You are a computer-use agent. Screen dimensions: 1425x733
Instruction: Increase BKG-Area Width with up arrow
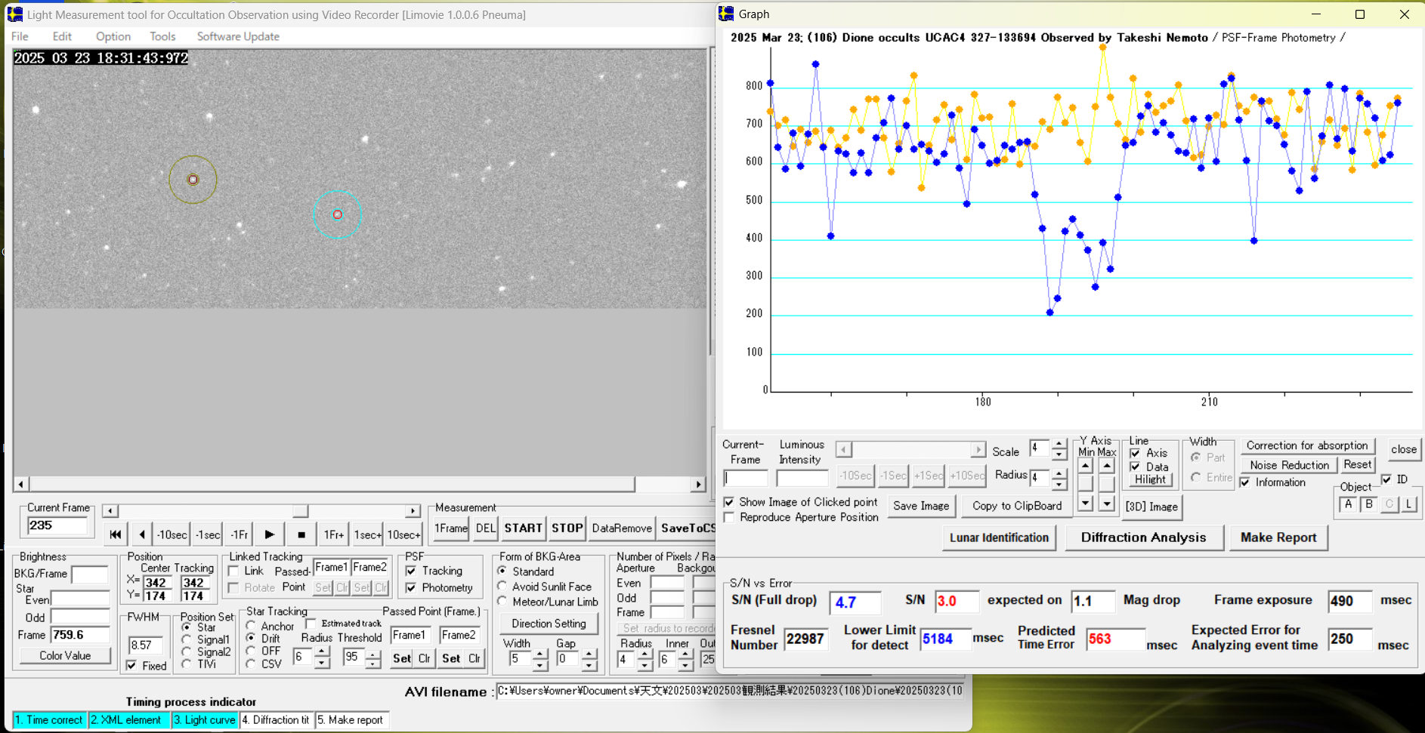point(539,654)
